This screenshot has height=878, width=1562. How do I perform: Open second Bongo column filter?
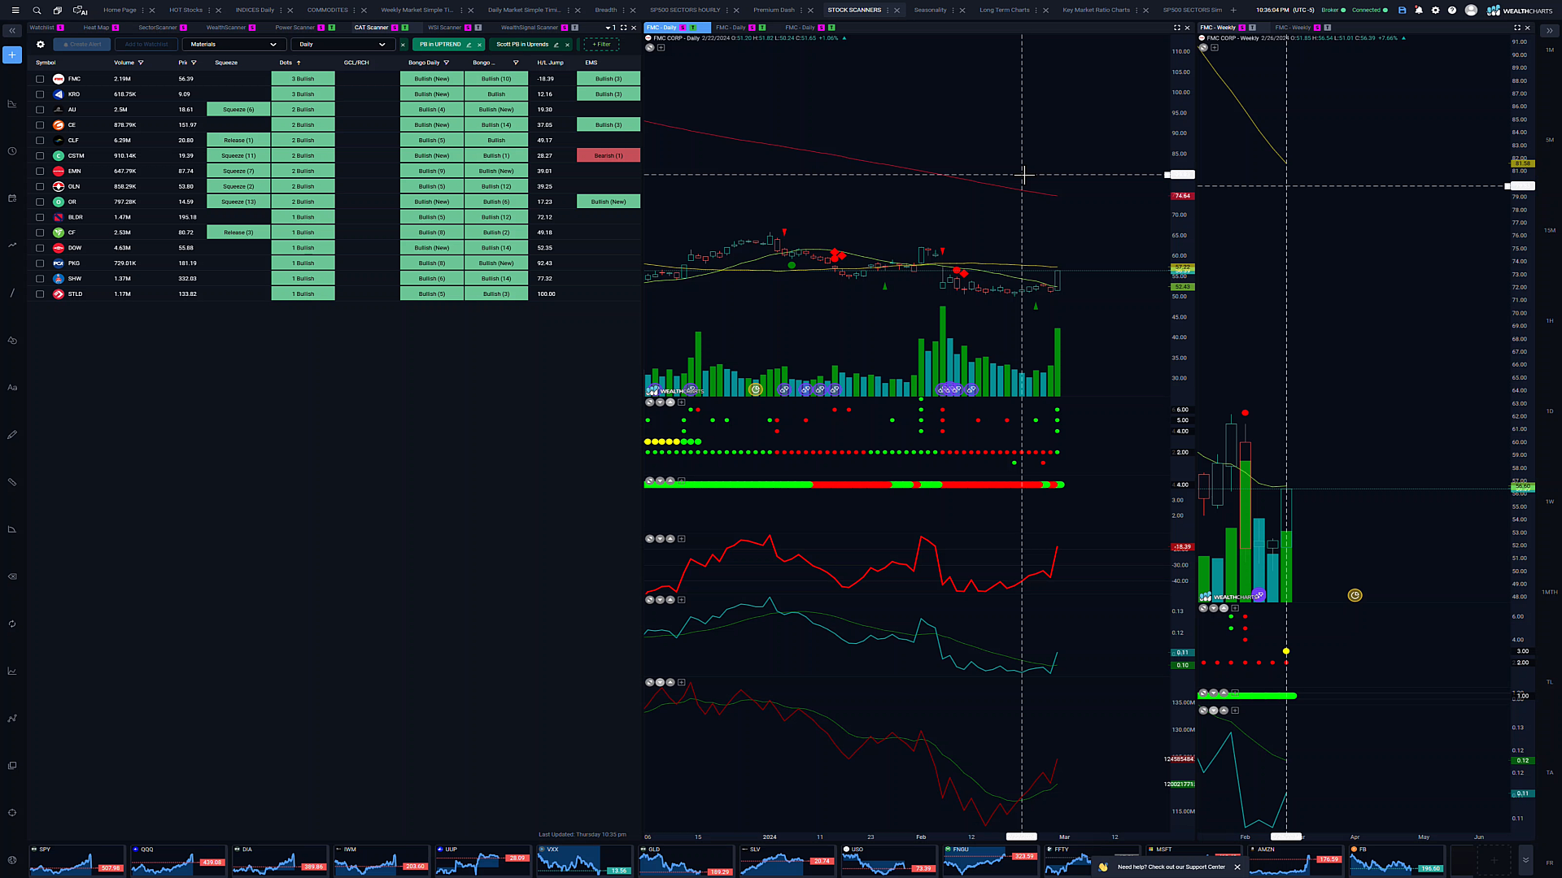coord(516,63)
